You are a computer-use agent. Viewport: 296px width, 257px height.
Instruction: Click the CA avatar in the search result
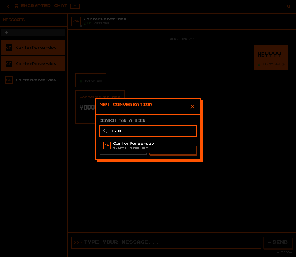click(x=107, y=145)
